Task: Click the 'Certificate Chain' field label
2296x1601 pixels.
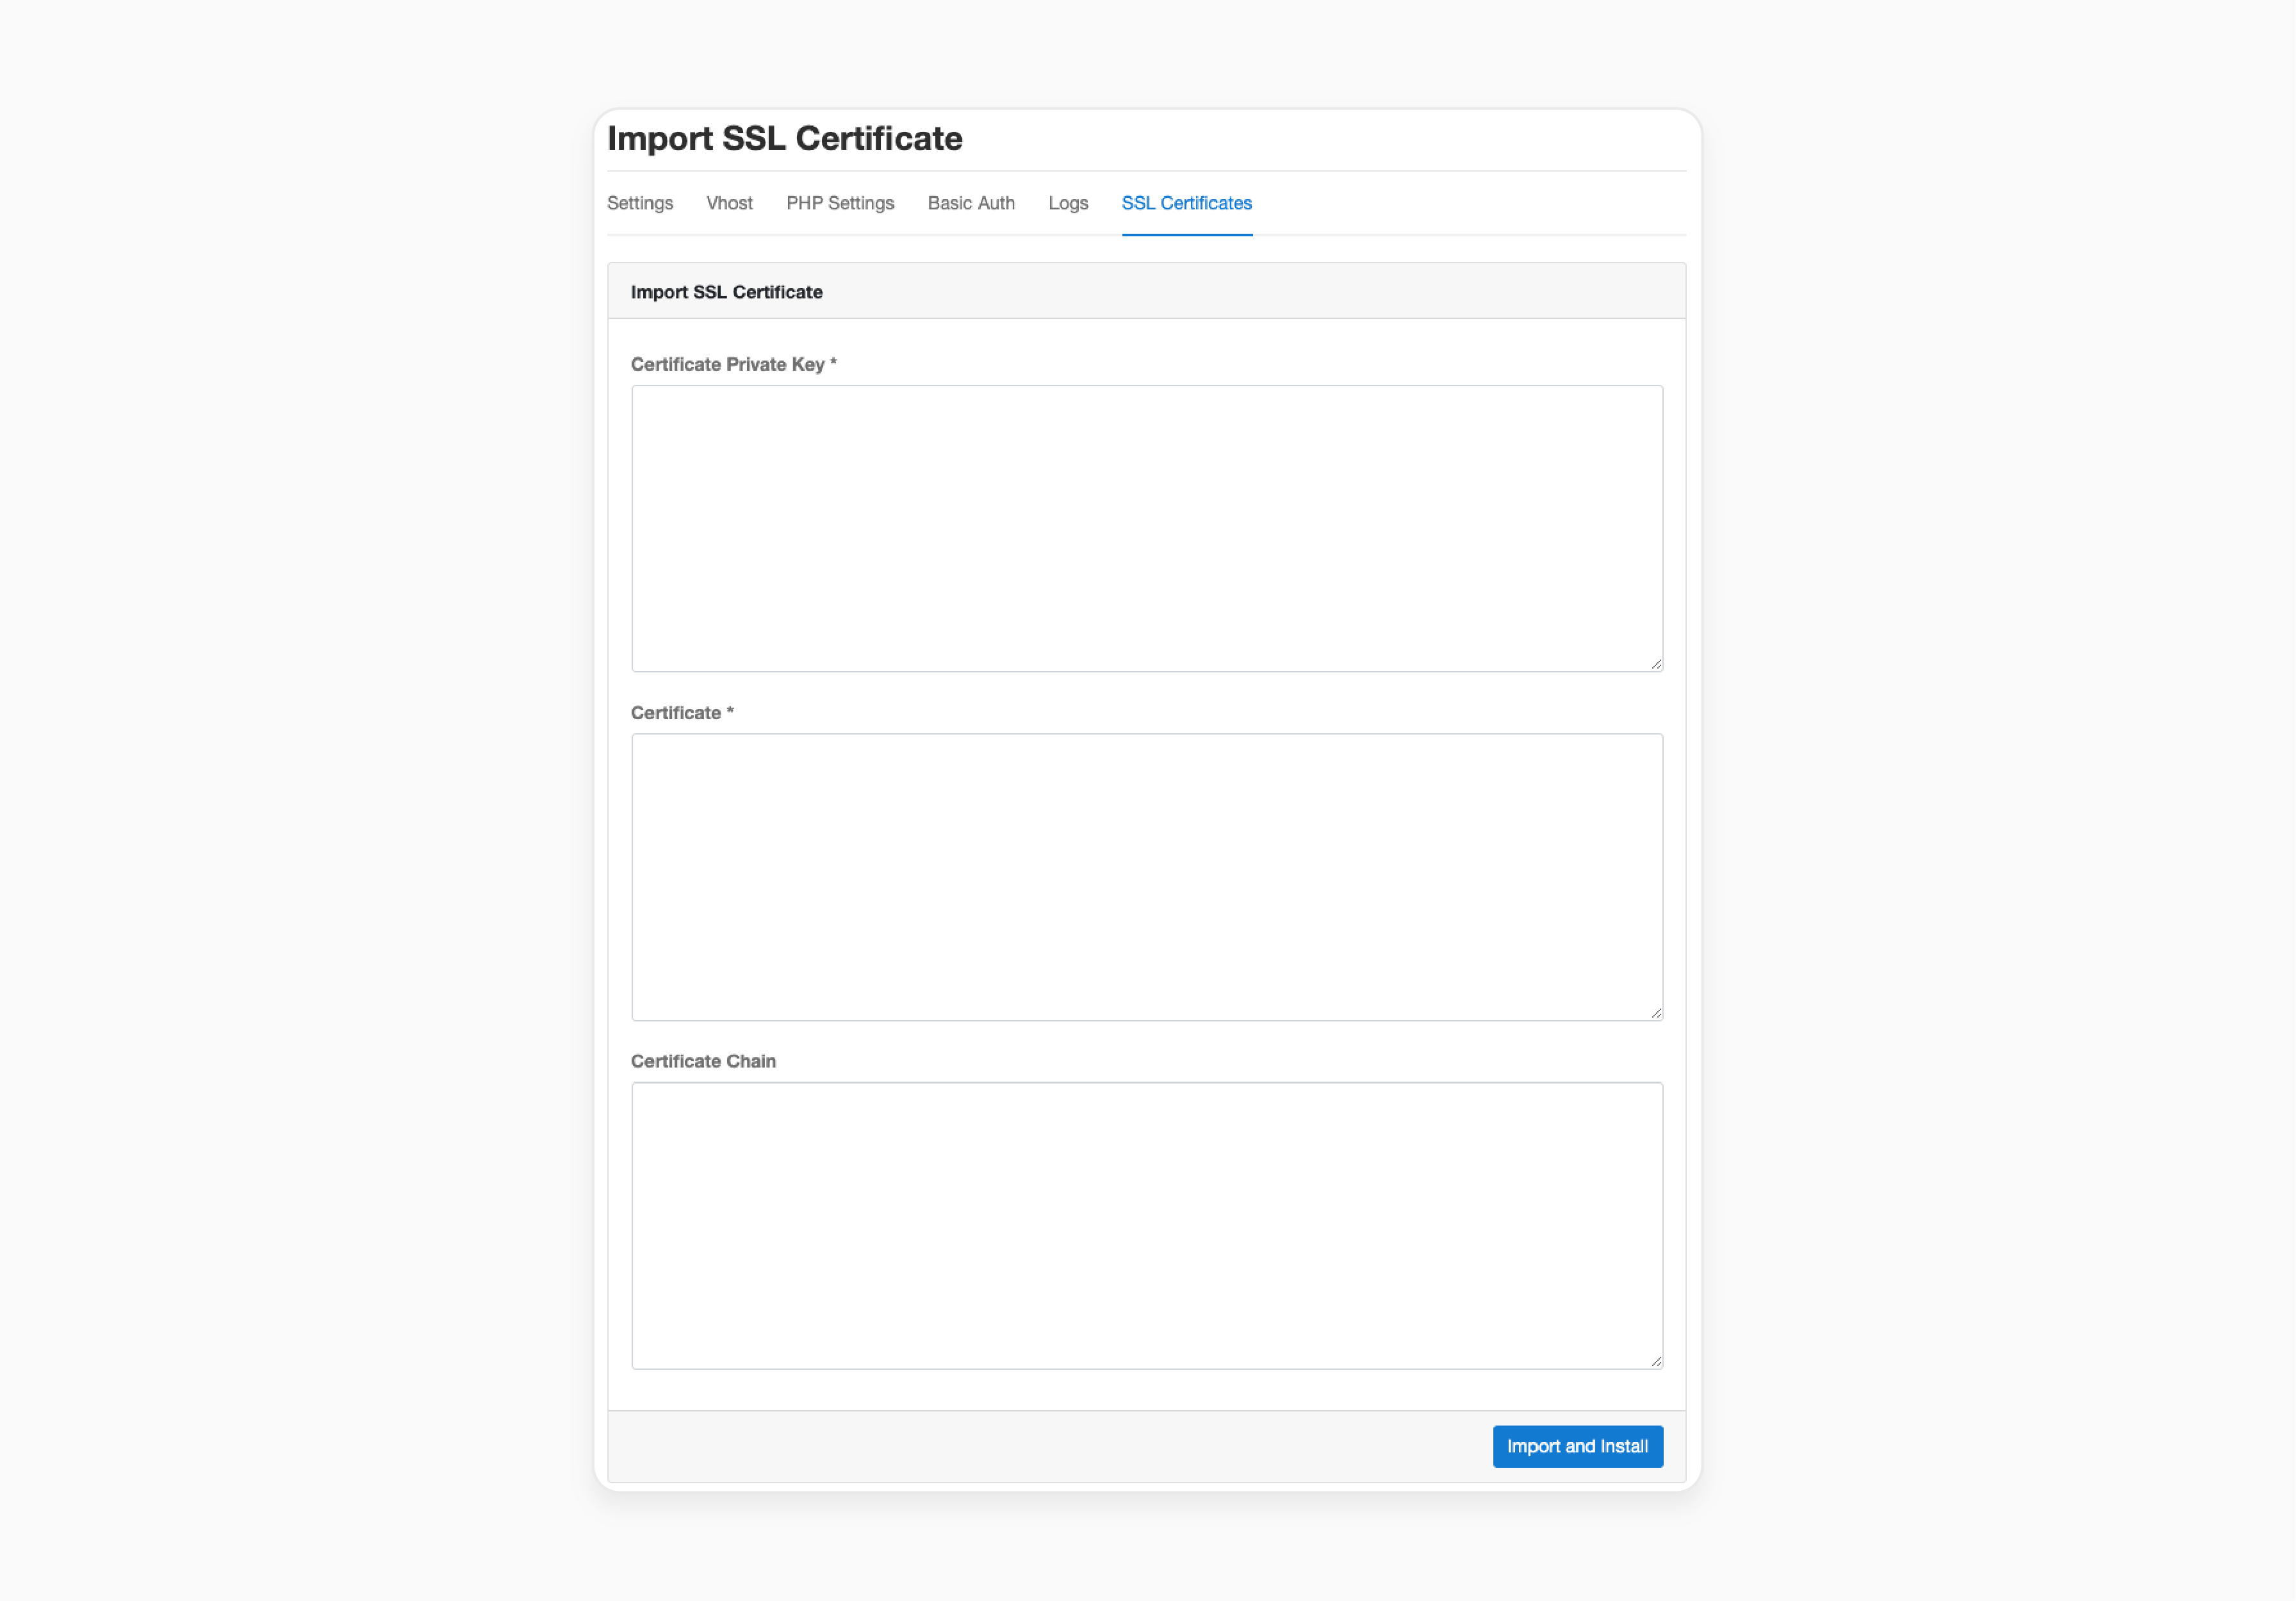Action: pos(703,1061)
